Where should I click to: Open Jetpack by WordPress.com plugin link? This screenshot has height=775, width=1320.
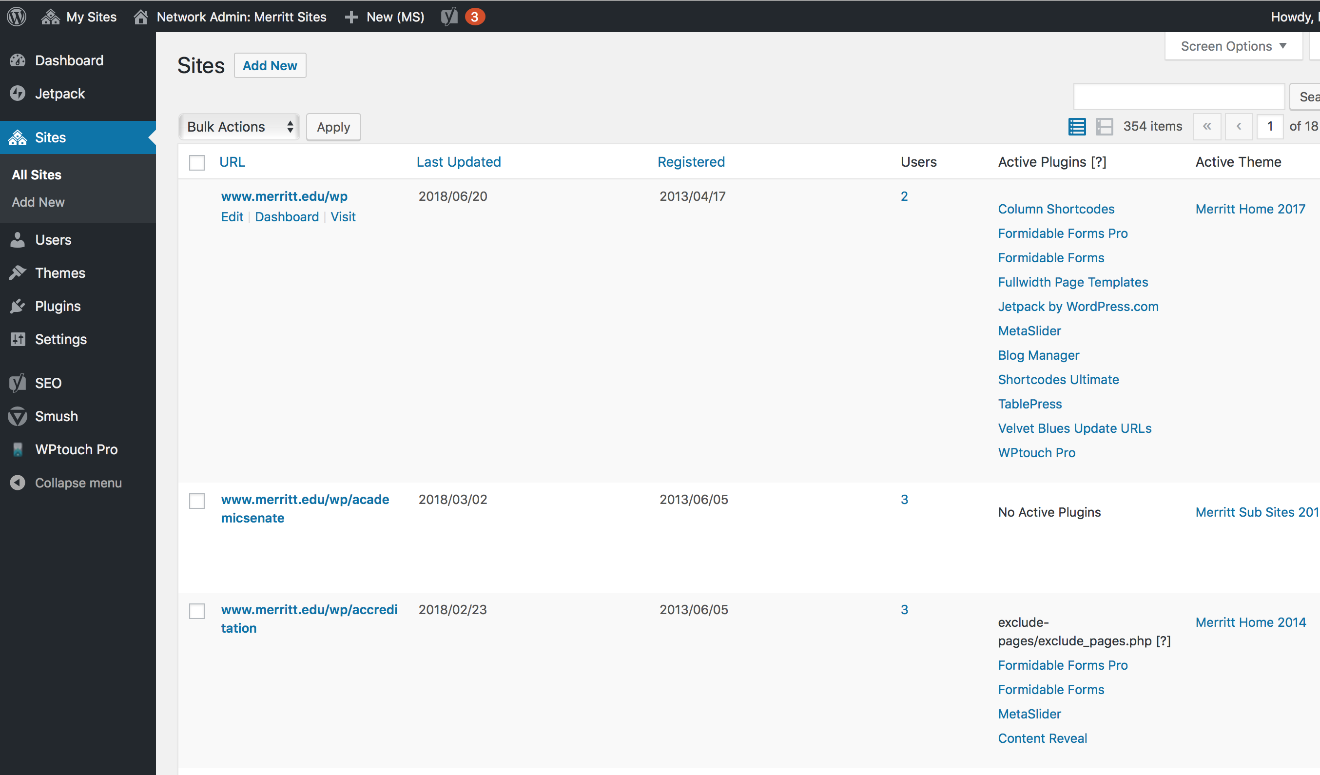[1078, 306]
